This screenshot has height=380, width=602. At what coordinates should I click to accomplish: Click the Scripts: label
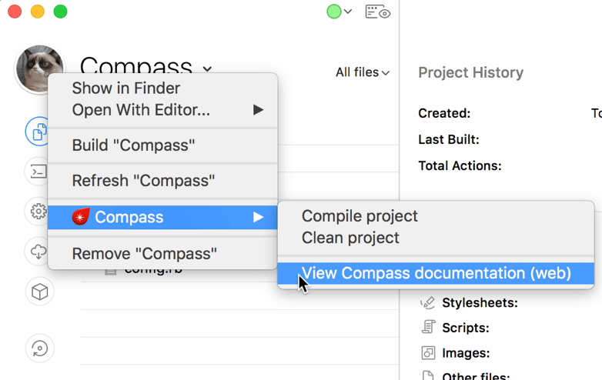point(466,328)
